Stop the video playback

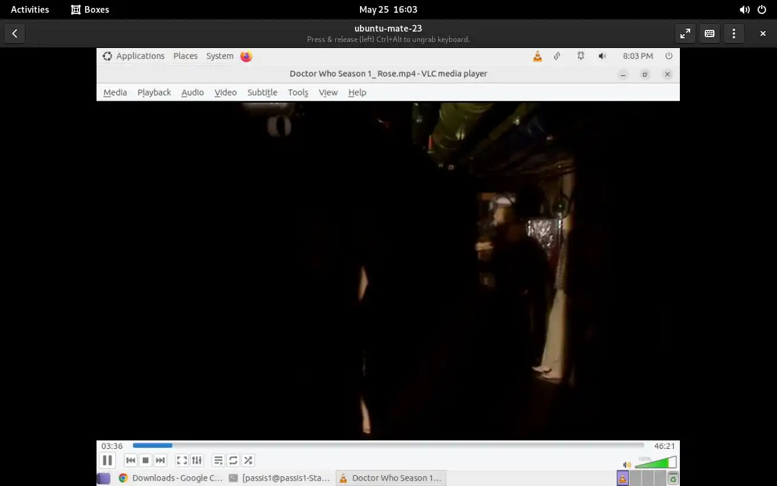[x=146, y=460]
